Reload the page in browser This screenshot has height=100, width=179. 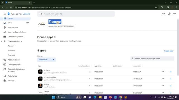(x=11, y=7)
